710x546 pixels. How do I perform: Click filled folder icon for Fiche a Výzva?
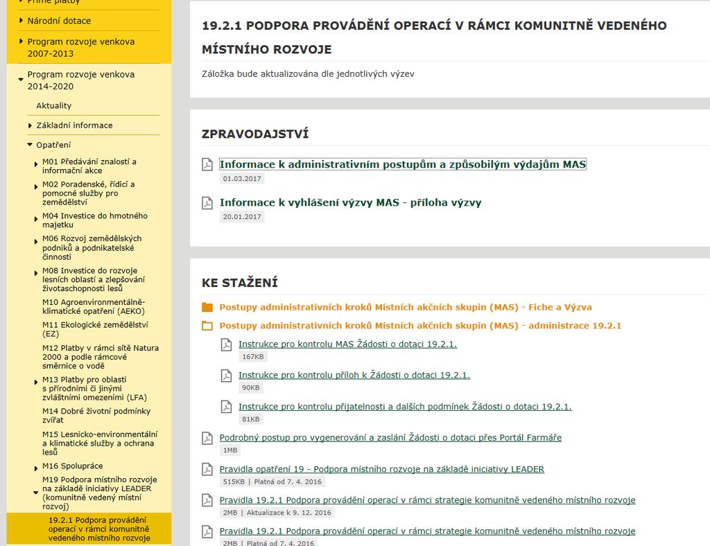(x=207, y=308)
